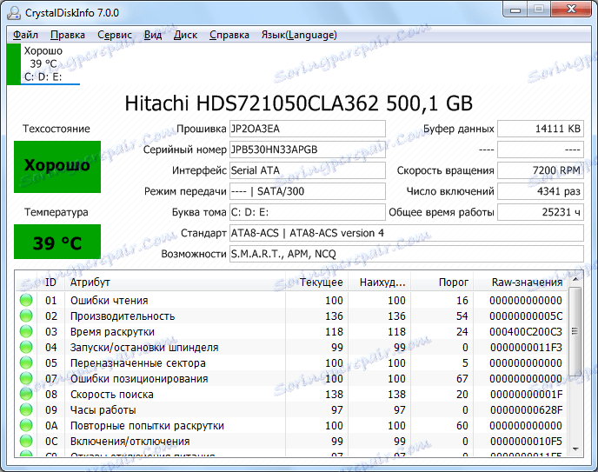This screenshot has width=598, height=472.
Task: Click the Хорошо health status button
Action: 57,167
